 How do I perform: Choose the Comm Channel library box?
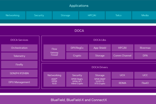122,56
